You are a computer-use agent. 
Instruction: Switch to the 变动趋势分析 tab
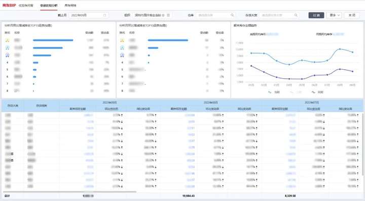(49, 6)
